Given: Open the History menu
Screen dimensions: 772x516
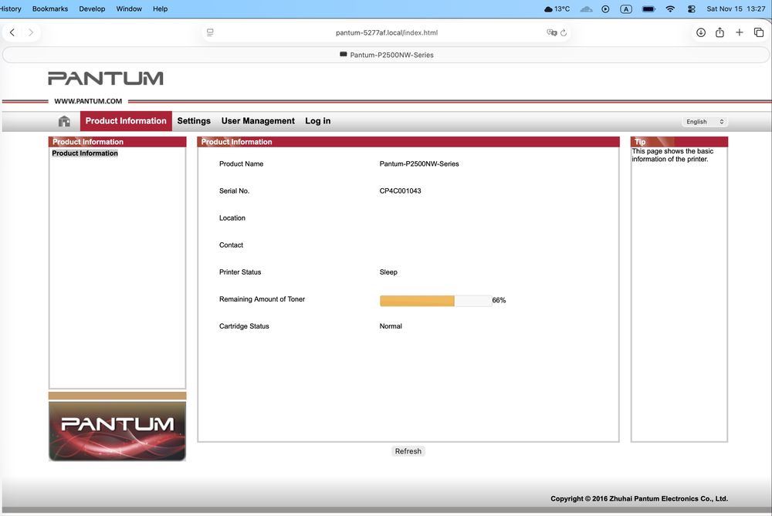Looking at the screenshot, I should [10, 8].
